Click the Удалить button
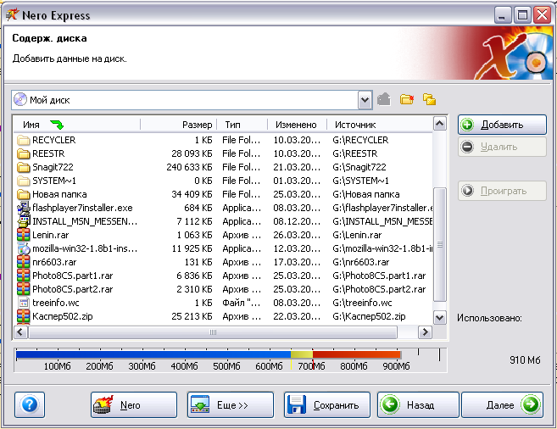The height and width of the screenshot is (429, 557). [x=502, y=147]
